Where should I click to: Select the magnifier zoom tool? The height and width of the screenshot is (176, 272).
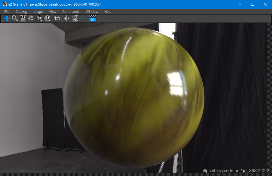tap(15, 18)
